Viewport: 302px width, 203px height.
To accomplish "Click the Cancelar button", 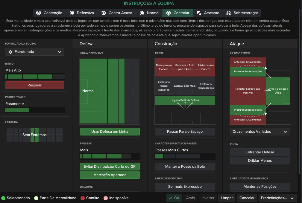I will click(x=247, y=198).
